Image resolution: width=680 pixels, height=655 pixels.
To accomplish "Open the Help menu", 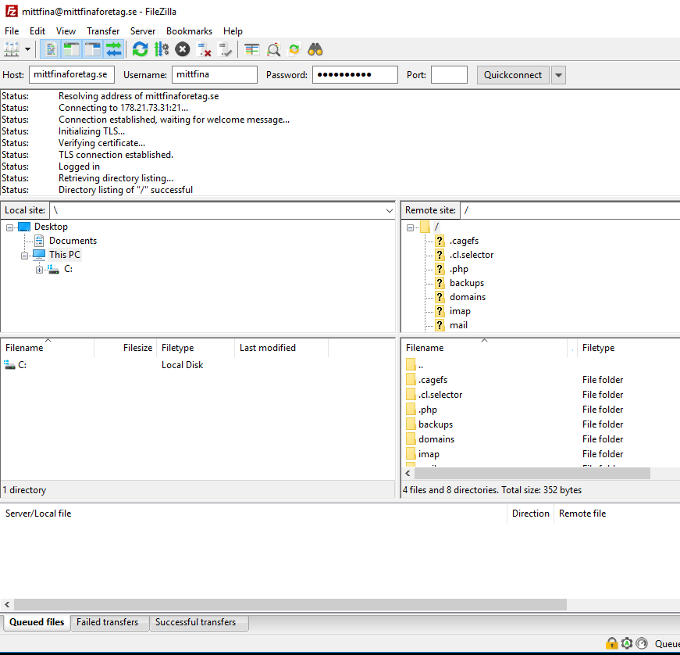I will pyautogui.click(x=233, y=31).
